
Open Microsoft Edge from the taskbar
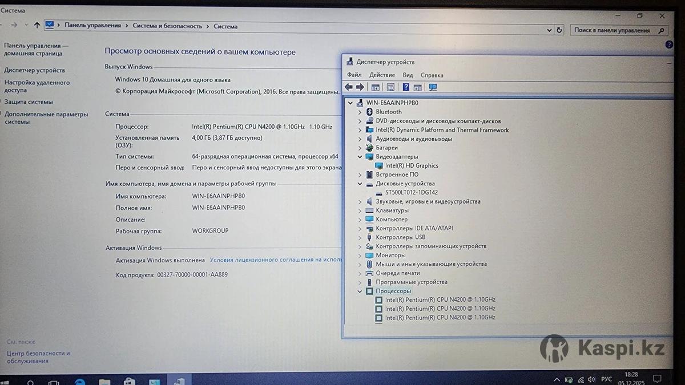pyautogui.click(x=80, y=380)
